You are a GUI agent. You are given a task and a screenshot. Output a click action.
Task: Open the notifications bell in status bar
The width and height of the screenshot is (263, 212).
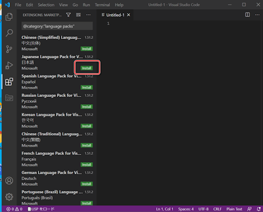coord(258,209)
